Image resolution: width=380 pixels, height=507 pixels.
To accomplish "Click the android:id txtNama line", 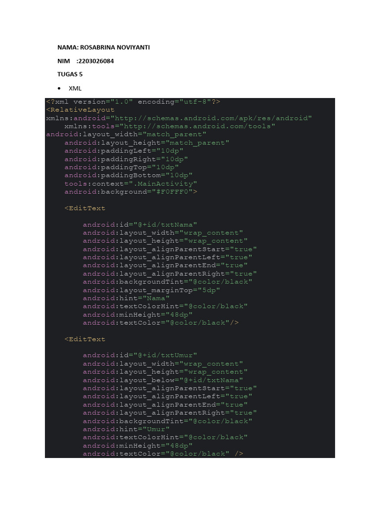I will tap(140, 224).
